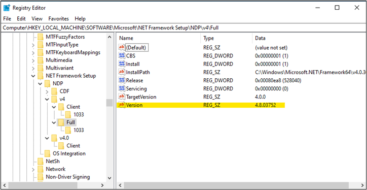Viewport: 367px width, 190px height.
Task: Click the Multivariant folder icon
Action: coord(41,68)
